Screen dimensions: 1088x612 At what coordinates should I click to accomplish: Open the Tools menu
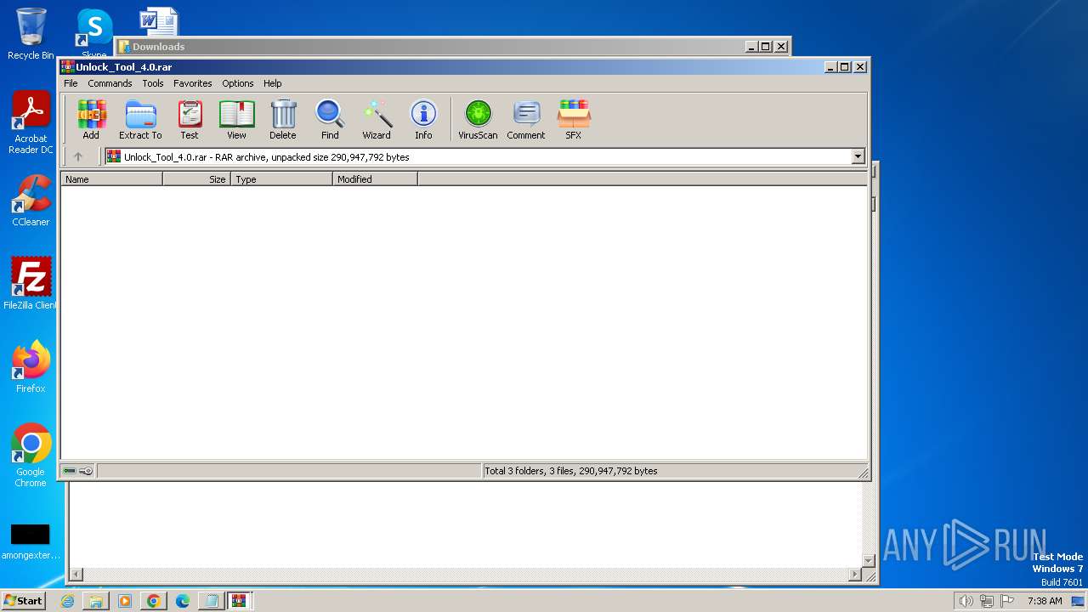[x=153, y=83]
